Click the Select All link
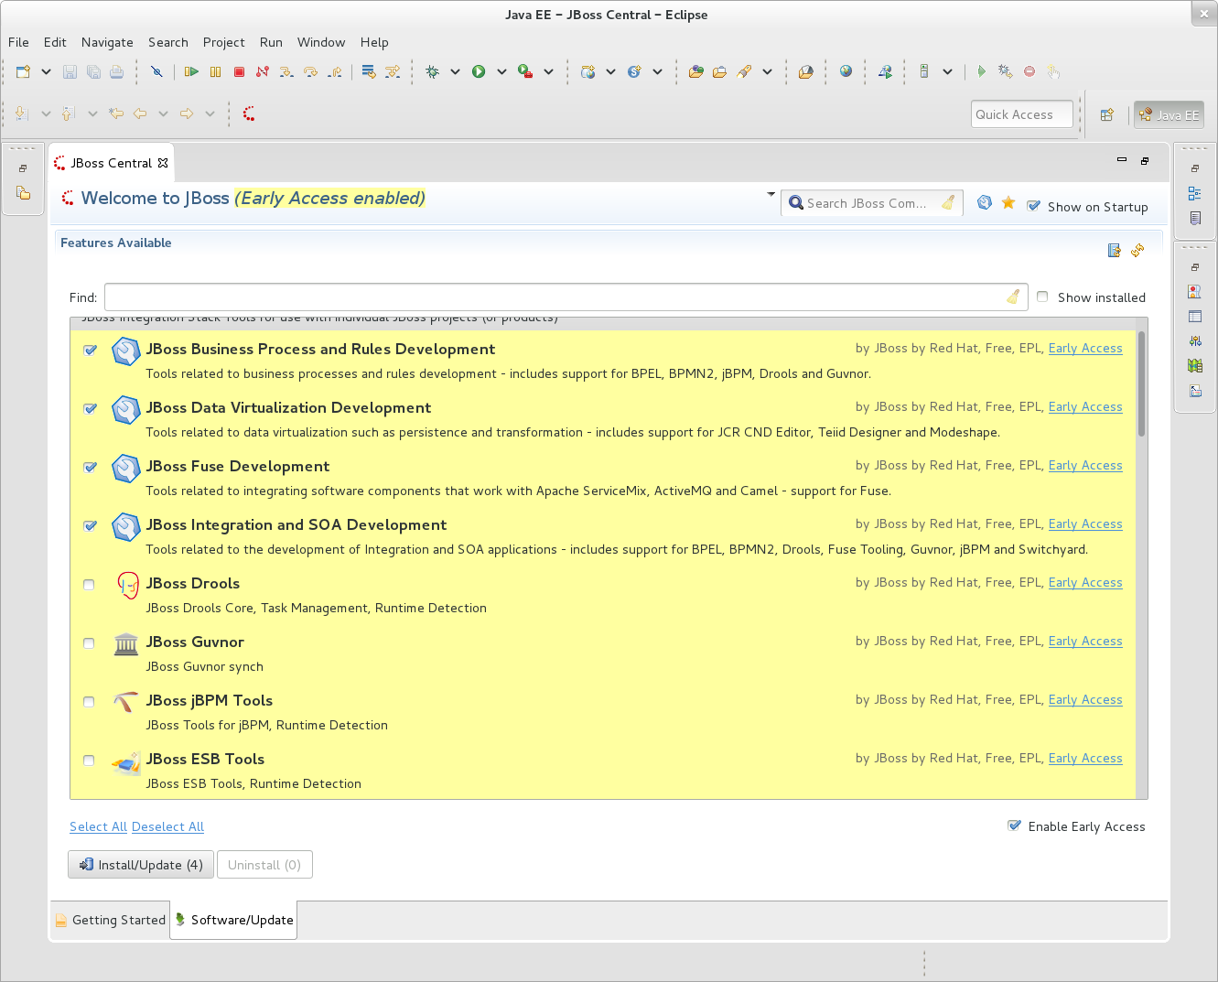Viewport: 1218px width, 982px height. 98,826
